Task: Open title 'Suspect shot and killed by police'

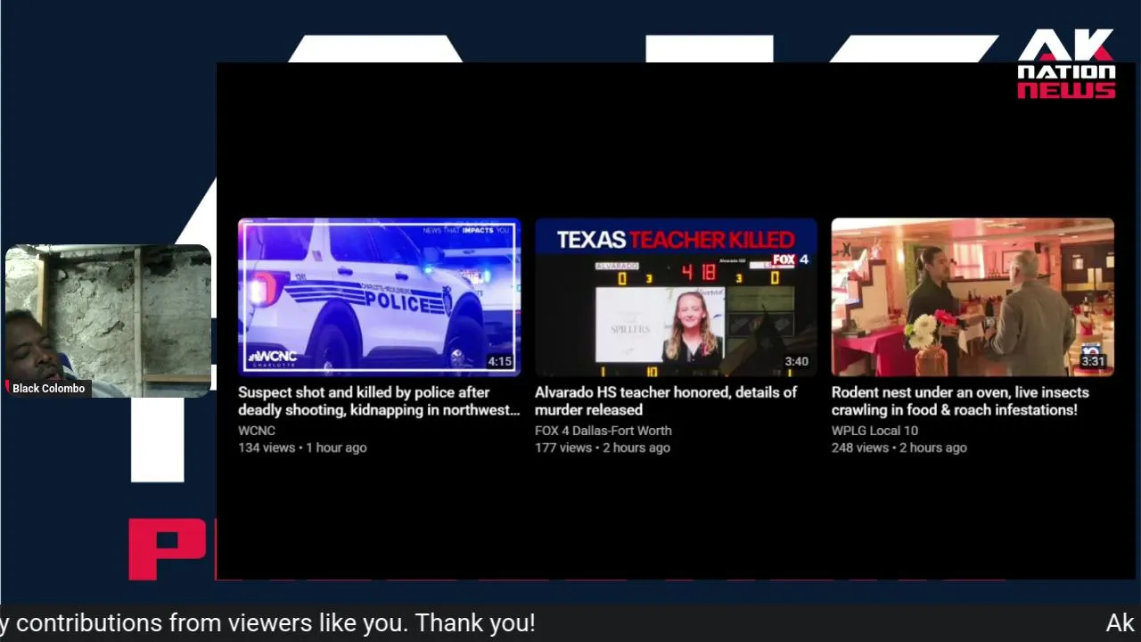Action: coord(379,401)
